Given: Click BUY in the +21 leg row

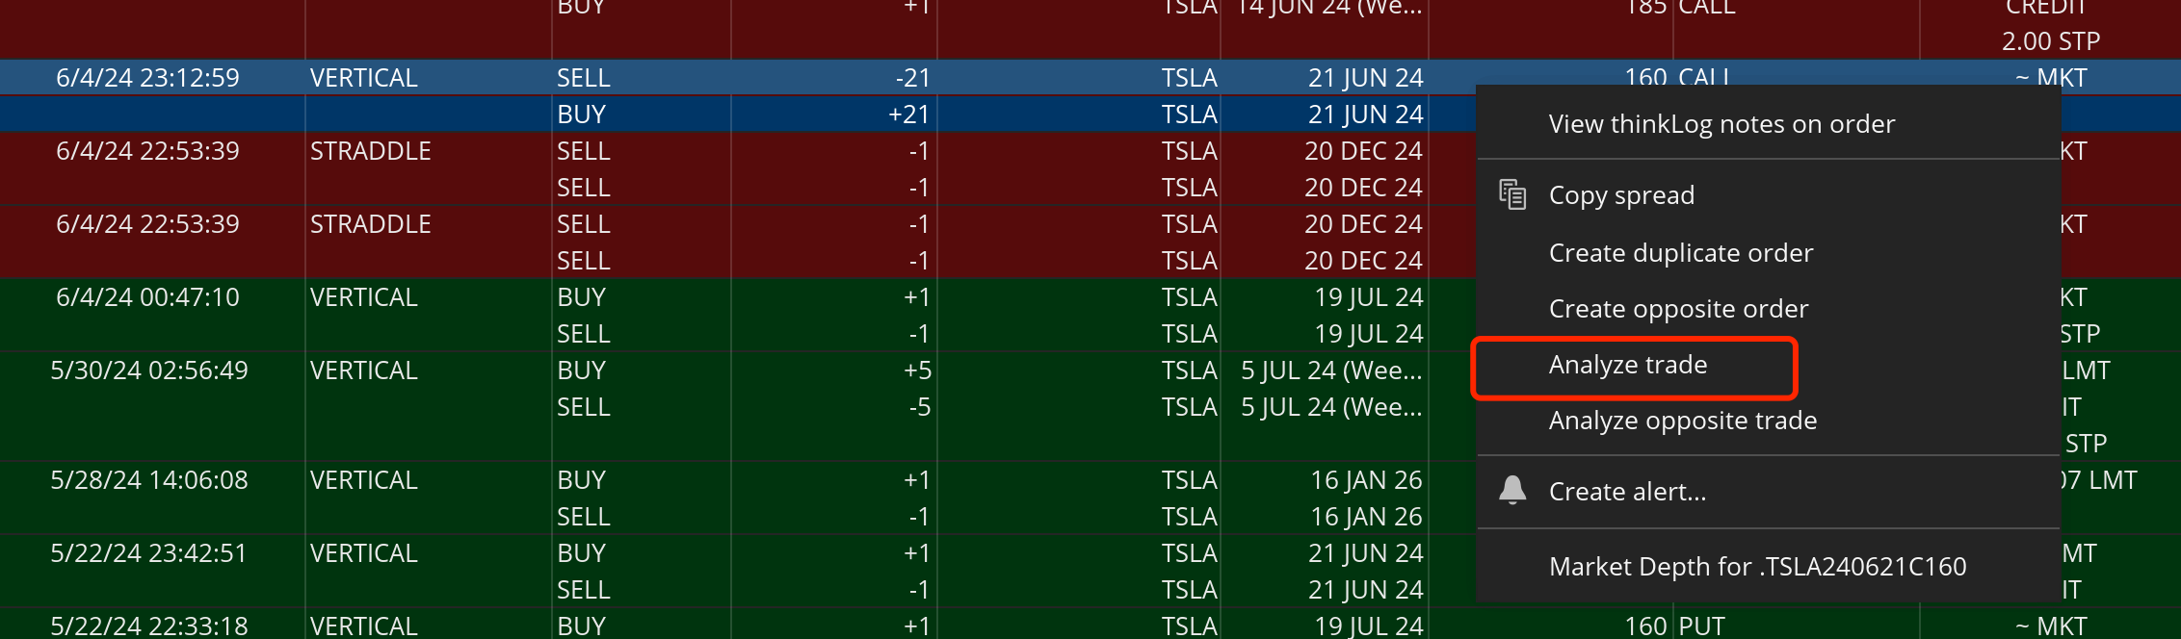Looking at the screenshot, I should coord(581,115).
